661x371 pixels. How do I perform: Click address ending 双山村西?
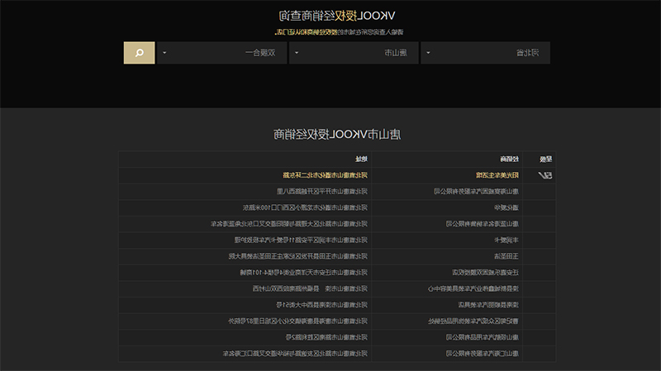click(x=310, y=289)
